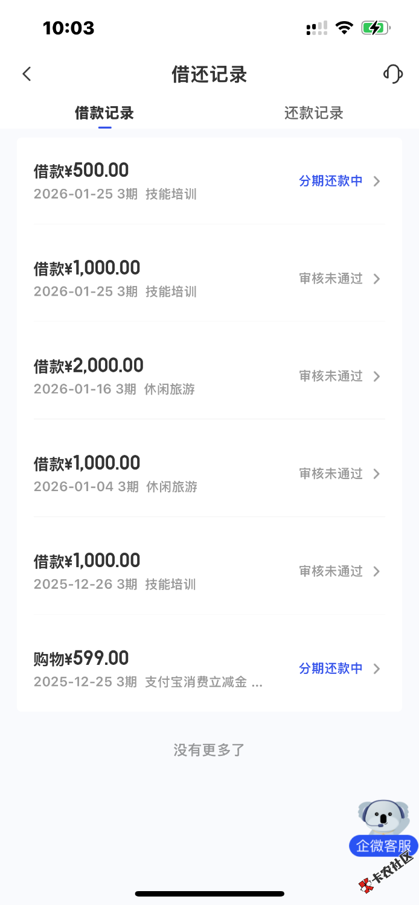The width and height of the screenshot is (419, 905).
Task: Open chevron for 2026-01-04 loan record
Action: click(377, 474)
